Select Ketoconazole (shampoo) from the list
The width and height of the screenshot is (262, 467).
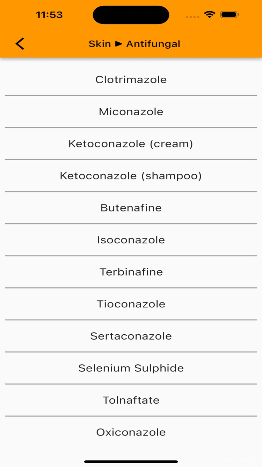click(x=131, y=176)
